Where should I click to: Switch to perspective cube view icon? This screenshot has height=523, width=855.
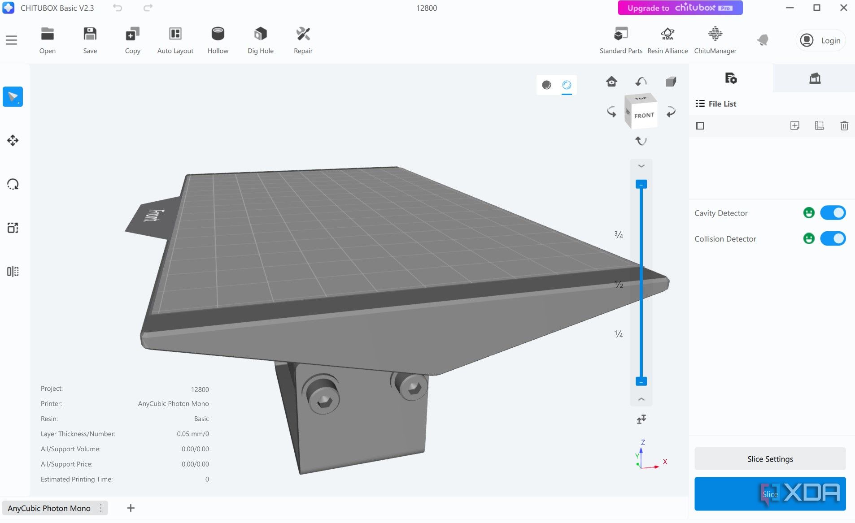(671, 82)
